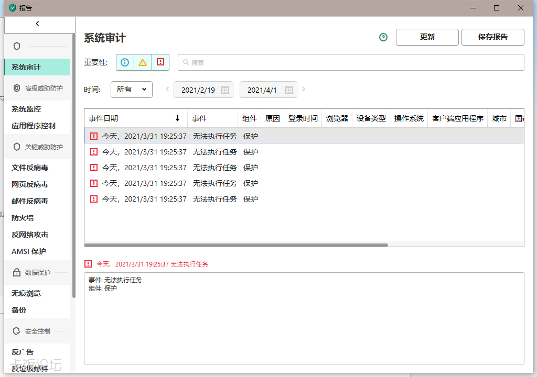The width and height of the screenshot is (537, 377).
Task: Click the 更新 button
Action: tap(427, 37)
